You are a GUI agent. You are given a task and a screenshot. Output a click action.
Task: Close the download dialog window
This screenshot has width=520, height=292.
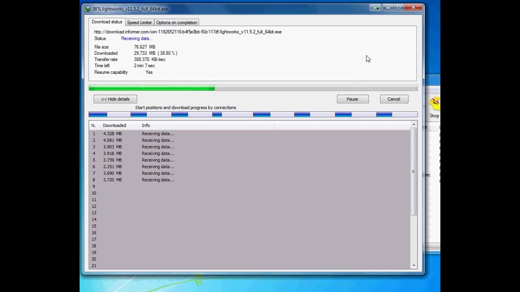(x=414, y=7)
